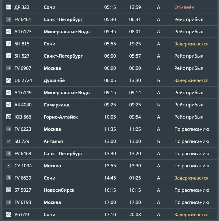Click terminal Б in the A4 4040 row

159,105
